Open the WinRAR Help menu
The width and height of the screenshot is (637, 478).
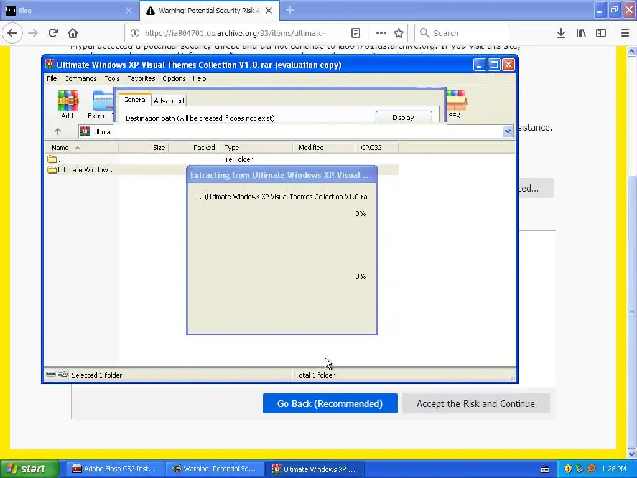(x=200, y=78)
